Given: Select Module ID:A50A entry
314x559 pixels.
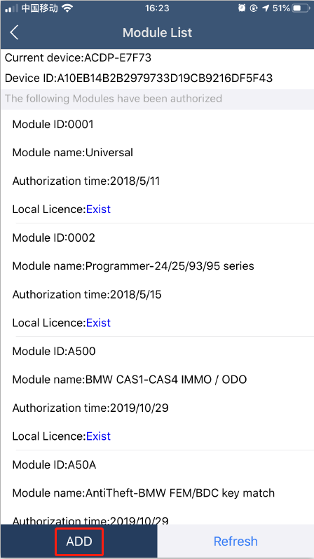Looking at the screenshot, I should point(54,465).
